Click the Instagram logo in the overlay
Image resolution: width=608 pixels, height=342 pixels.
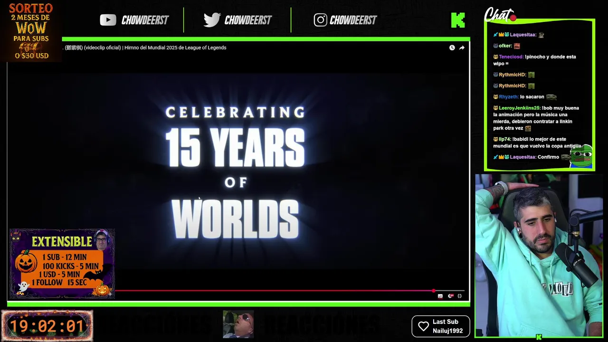point(320,20)
